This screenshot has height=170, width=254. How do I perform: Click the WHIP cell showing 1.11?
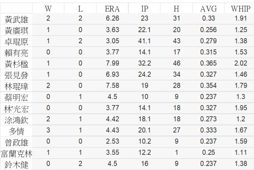click(240, 153)
